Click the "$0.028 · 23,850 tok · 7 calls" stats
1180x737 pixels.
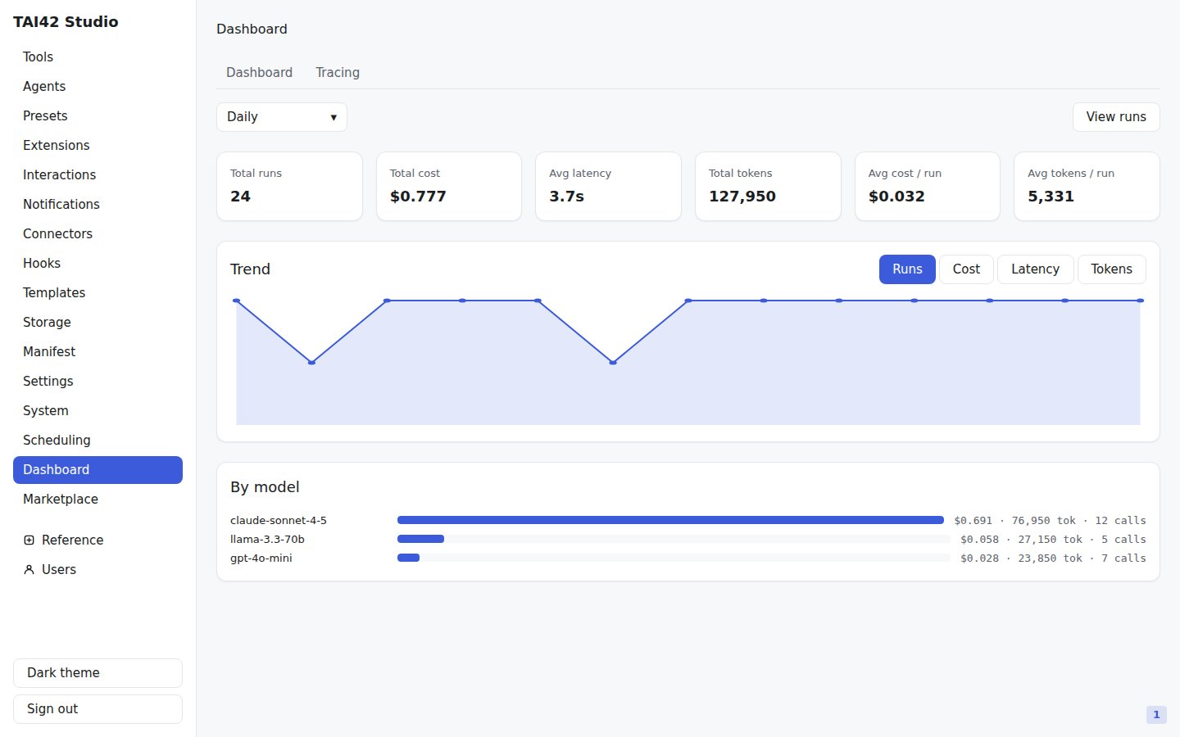pos(1053,558)
